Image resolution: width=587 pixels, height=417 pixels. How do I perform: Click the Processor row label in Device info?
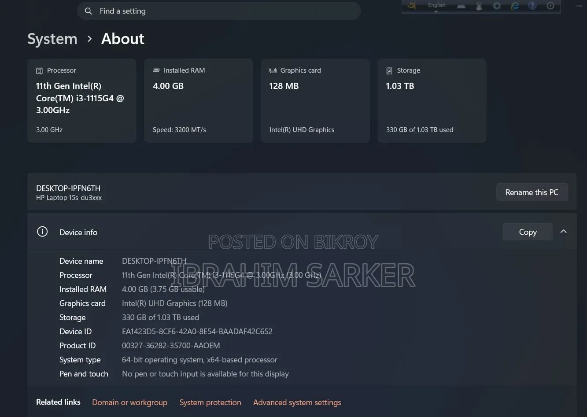(76, 275)
